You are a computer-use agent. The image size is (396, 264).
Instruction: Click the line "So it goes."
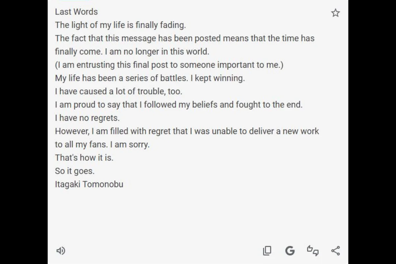pyautogui.click(x=75, y=171)
